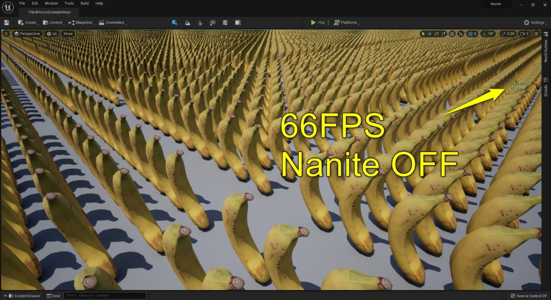The width and height of the screenshot is (551, 300).
Task: Open the Build menu
Action: point(84,3)
